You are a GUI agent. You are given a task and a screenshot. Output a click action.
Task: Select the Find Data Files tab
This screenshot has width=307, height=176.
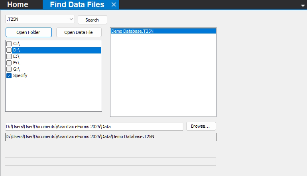coord(77,5)
